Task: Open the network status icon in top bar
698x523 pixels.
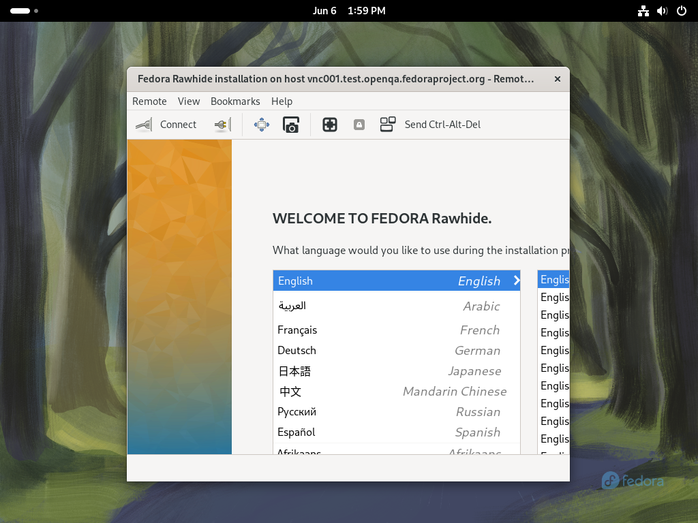Action: 643,11
